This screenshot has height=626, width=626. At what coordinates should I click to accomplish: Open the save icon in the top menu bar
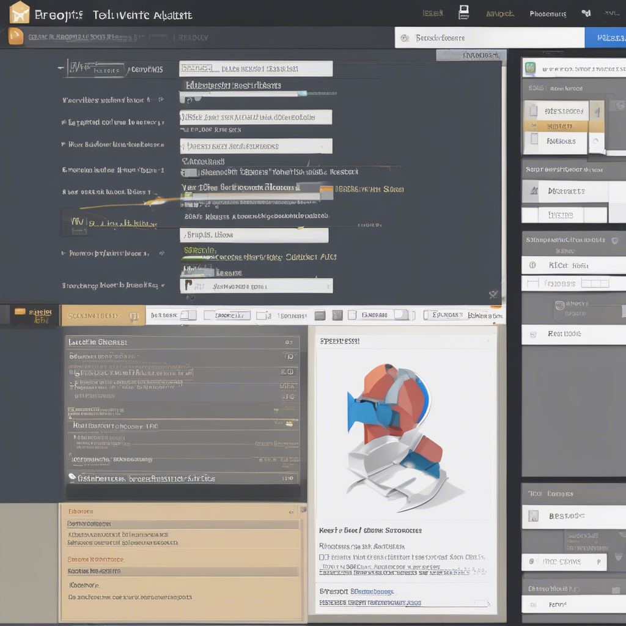[x=463, y=12]
